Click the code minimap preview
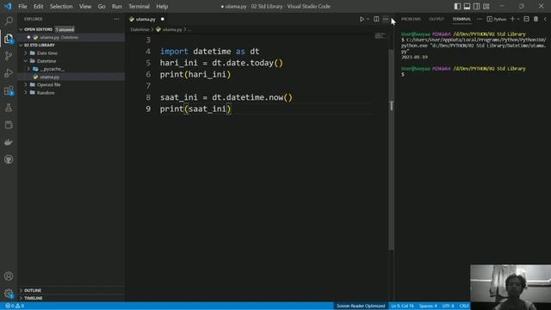 pyautogui.click(x=380, y=36)
